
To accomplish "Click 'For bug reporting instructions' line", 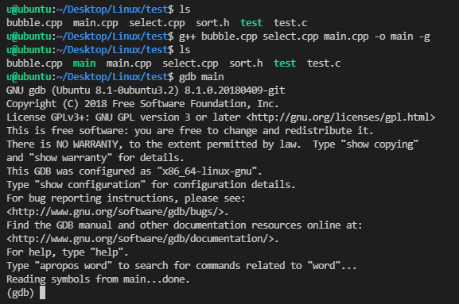I will (x=126, y=198).
